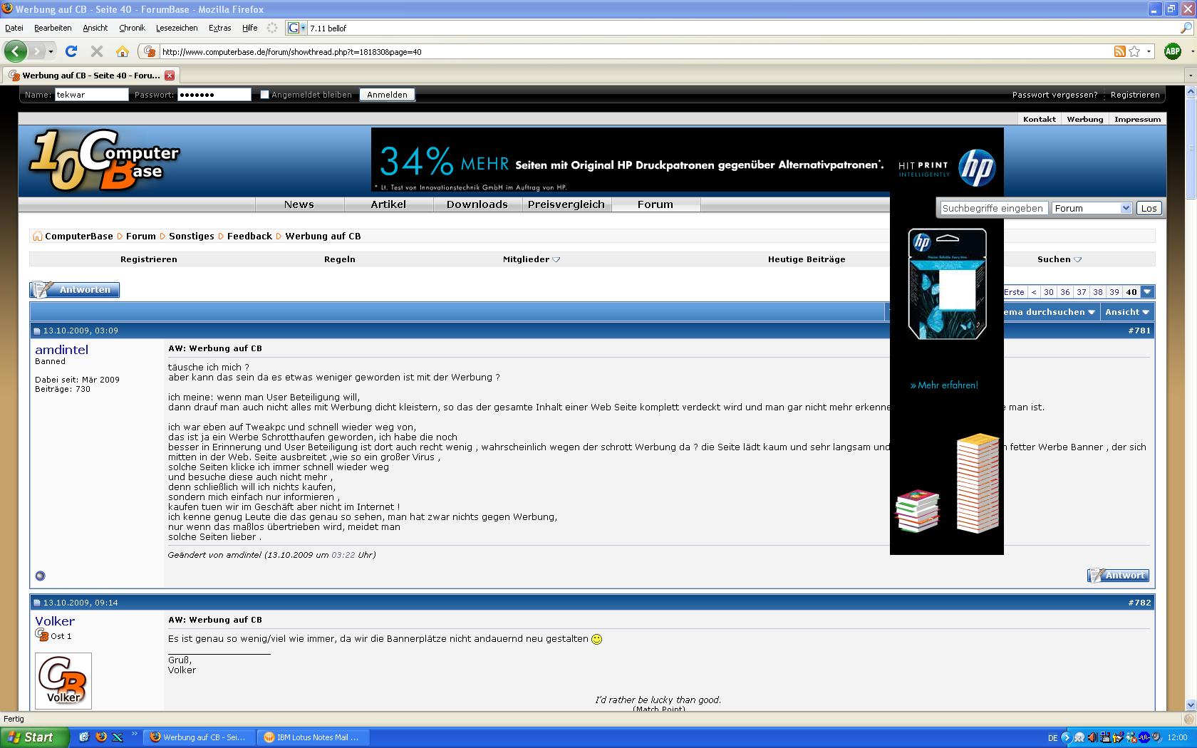Open the Ansicht thread dropdown

[1126, 312]
